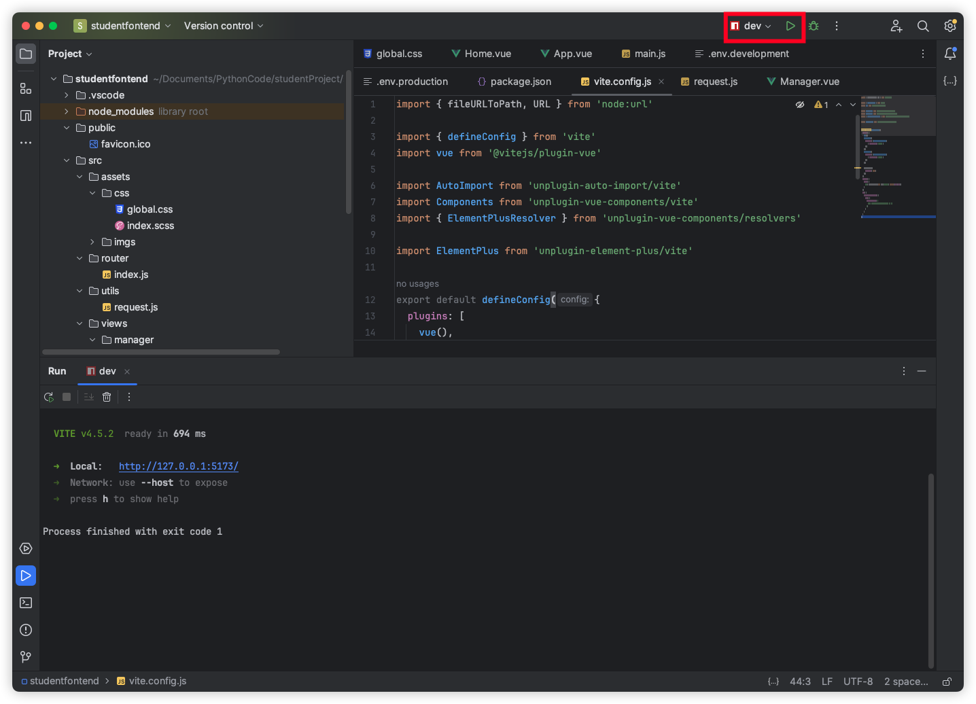The image size is (976, 704).
Task: Toggle the reader mode eye icon in editor
Action: (x=800, y=105)
